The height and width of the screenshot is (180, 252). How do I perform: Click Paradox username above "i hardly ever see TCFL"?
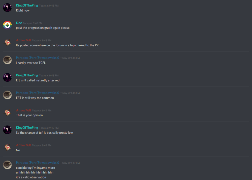pyautogui.click(x=38, y=58)
